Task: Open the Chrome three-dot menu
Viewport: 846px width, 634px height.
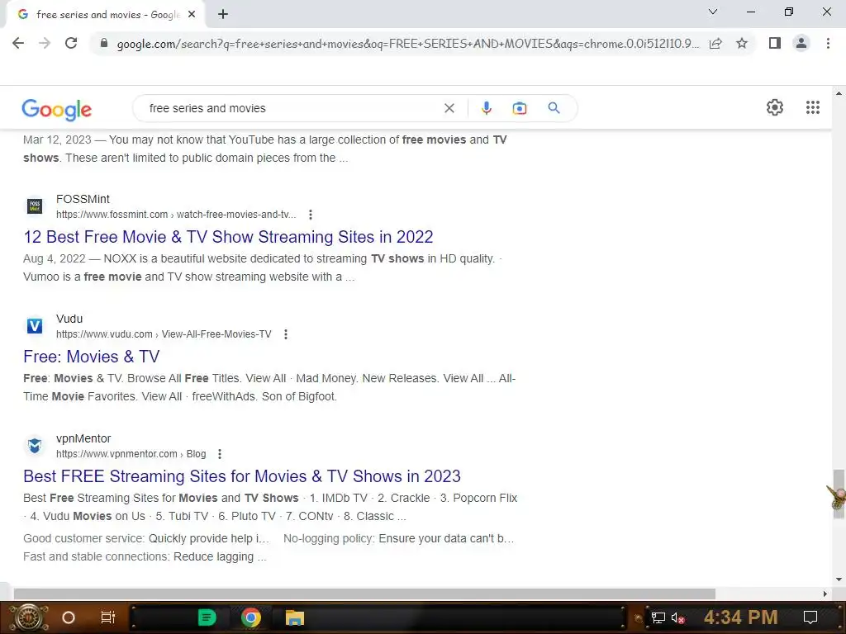Action: pos(828,43)
